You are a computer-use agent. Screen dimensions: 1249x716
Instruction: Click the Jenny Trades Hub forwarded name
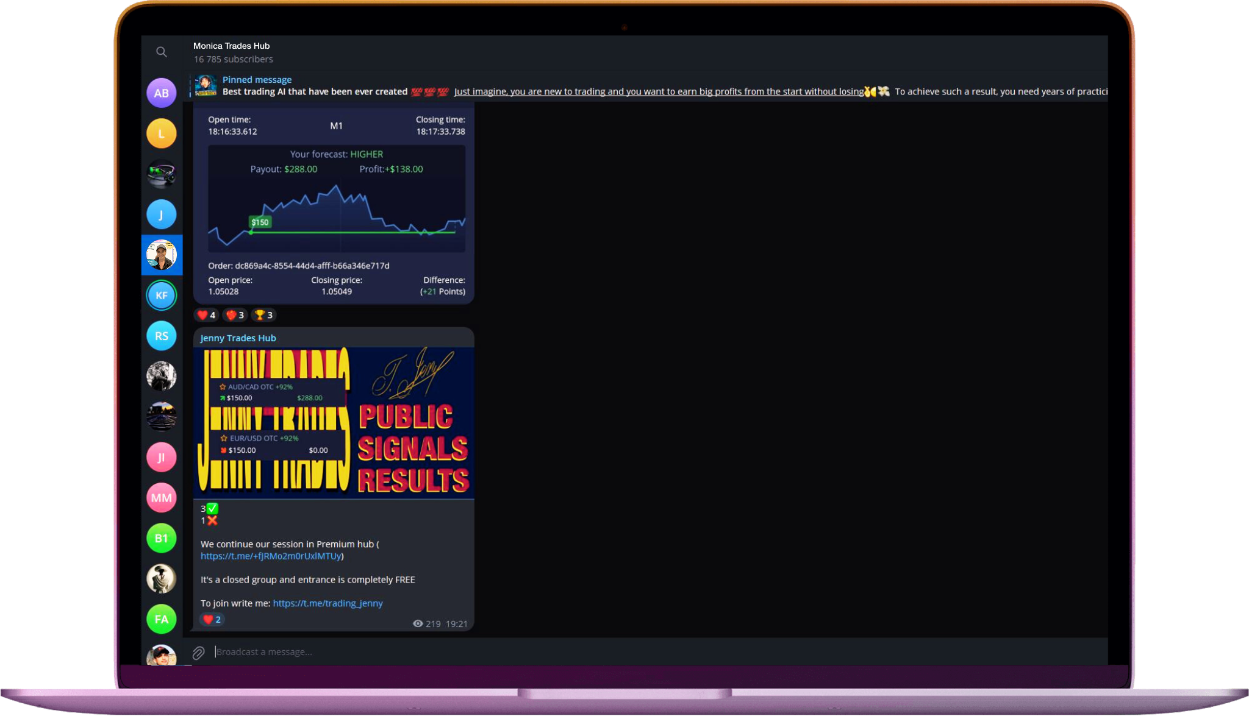pyautogui.click(x=238, y=338)
